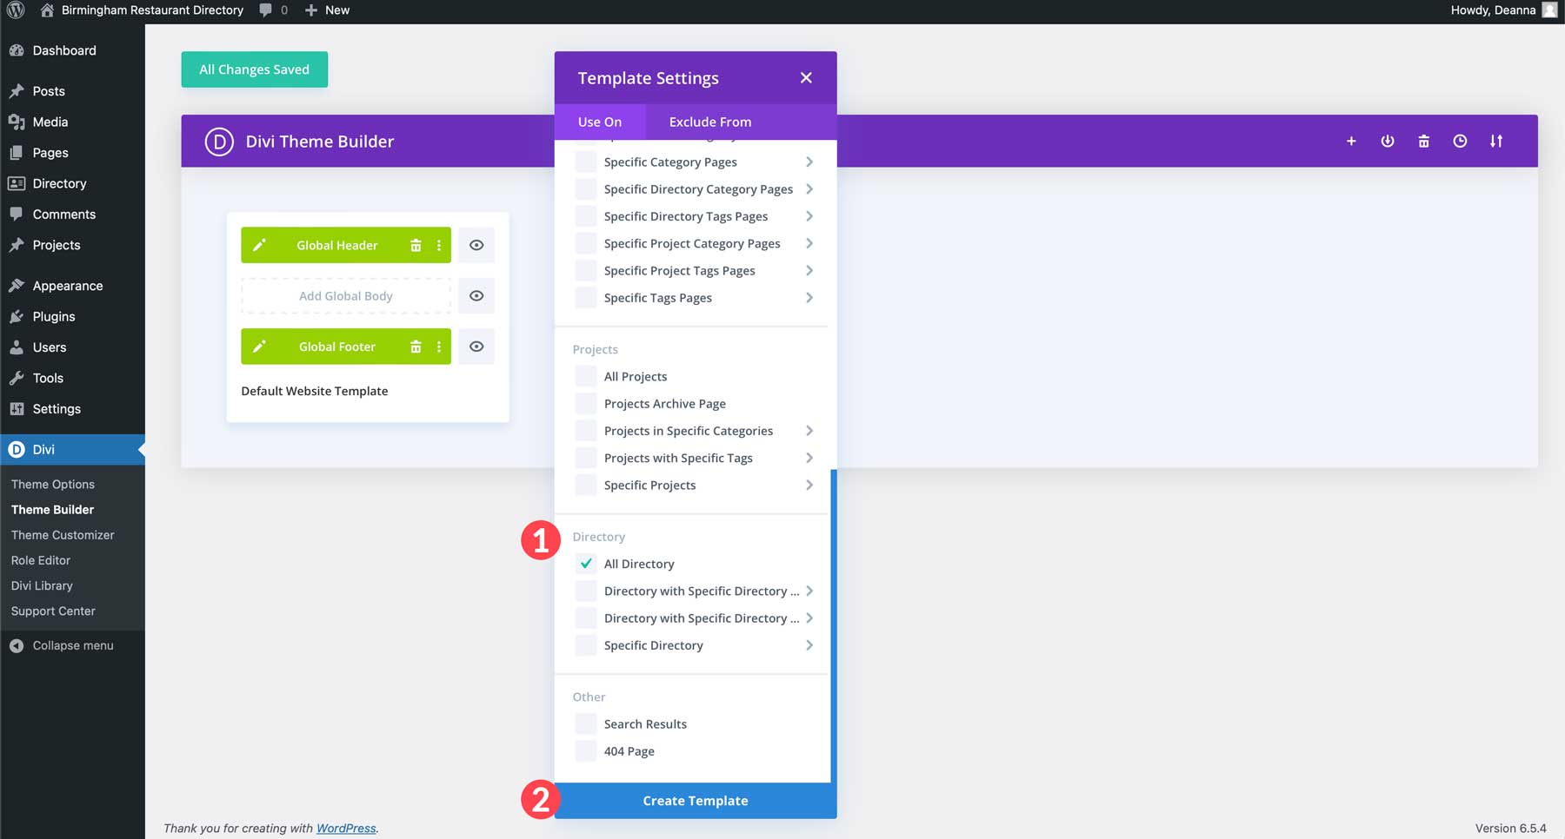Check the Search Results checkbox
This screenshot has width=1565, height=839.
(x=585, y=723)
